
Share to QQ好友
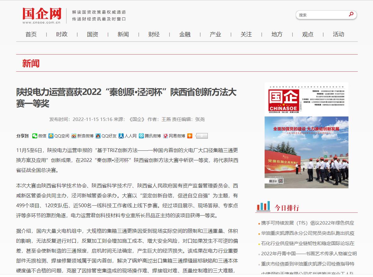tap(106, 136)
